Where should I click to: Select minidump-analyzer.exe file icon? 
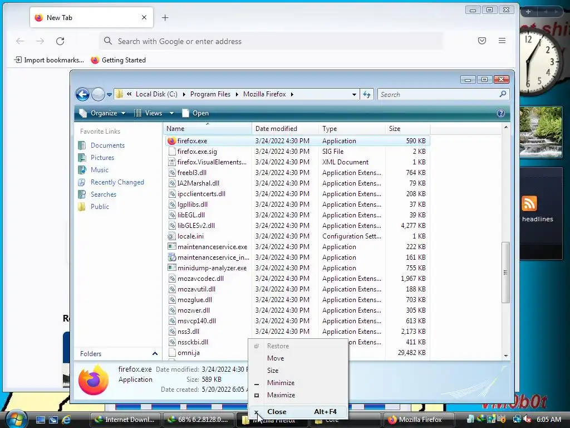171,267
